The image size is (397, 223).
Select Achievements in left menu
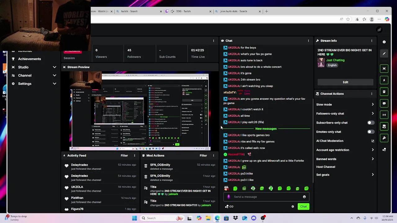point(29,59)
